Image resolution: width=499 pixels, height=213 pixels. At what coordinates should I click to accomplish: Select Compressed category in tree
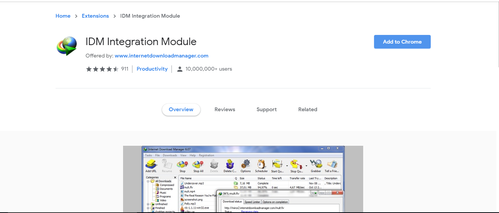(x=165, y=185)
